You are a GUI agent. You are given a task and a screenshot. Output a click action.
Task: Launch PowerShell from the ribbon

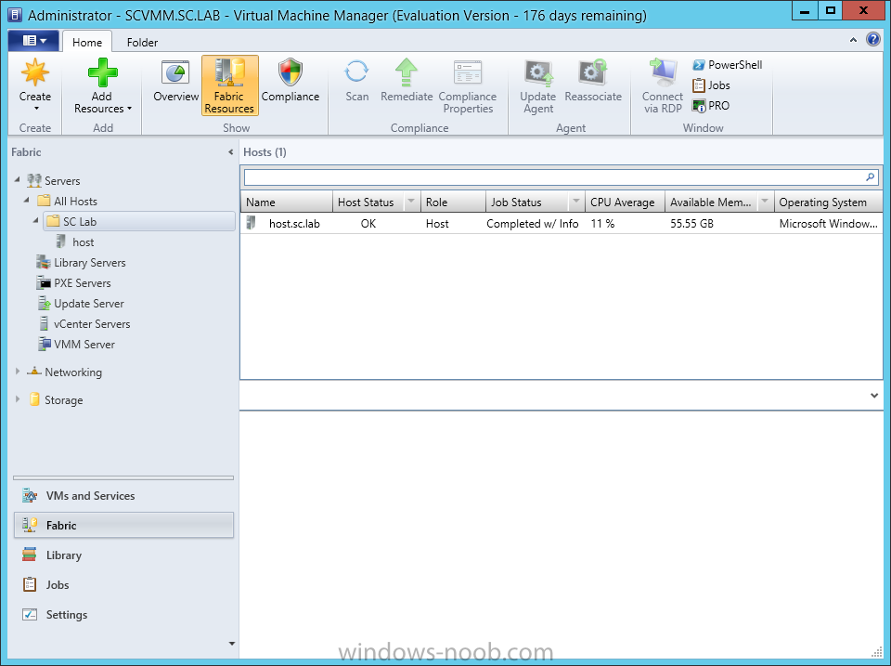[728, 65]
